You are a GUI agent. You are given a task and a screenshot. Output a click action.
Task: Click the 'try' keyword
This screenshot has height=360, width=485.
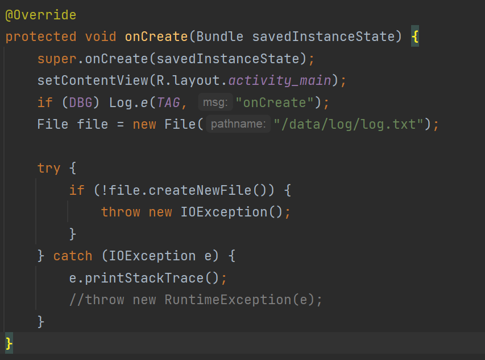click(49, 169)
